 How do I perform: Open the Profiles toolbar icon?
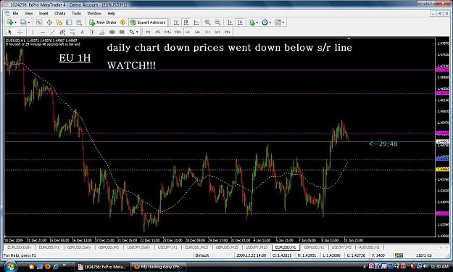point(23,22)
